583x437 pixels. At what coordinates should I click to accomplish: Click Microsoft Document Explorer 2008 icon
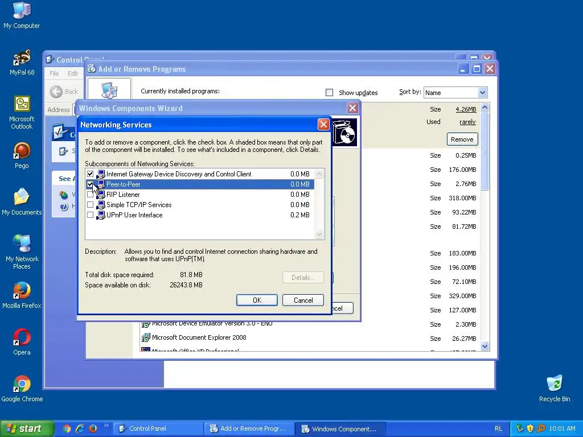(x=146, y=338)
